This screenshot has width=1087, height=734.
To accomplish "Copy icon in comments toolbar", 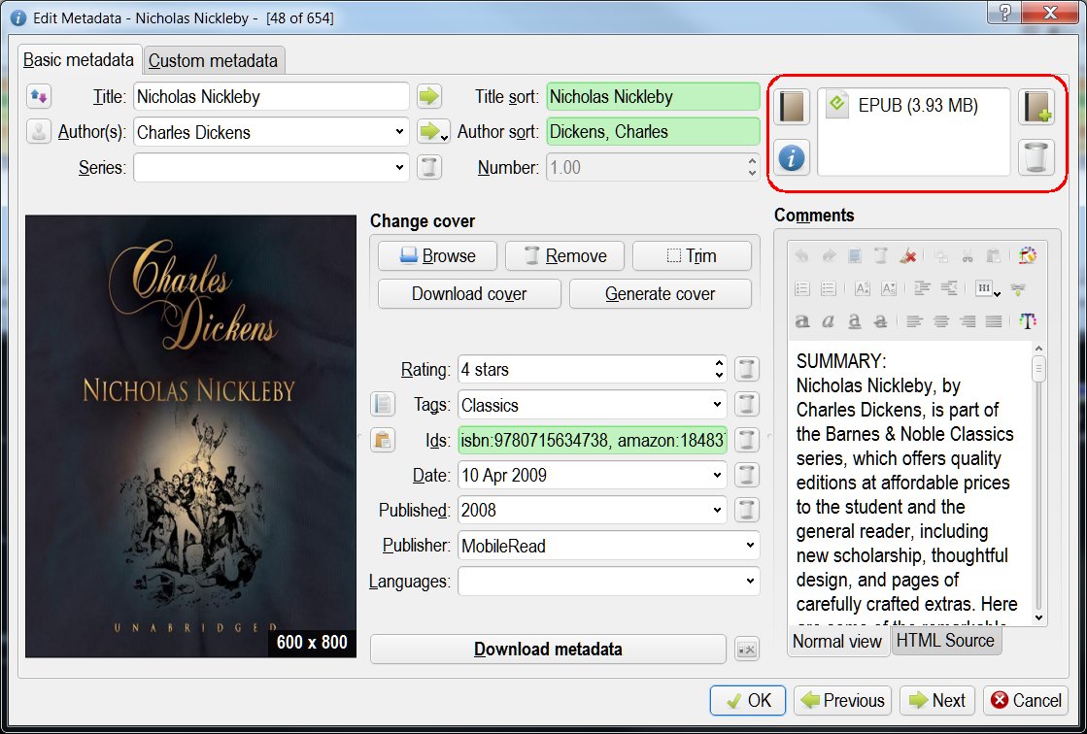I will point(940,255).
